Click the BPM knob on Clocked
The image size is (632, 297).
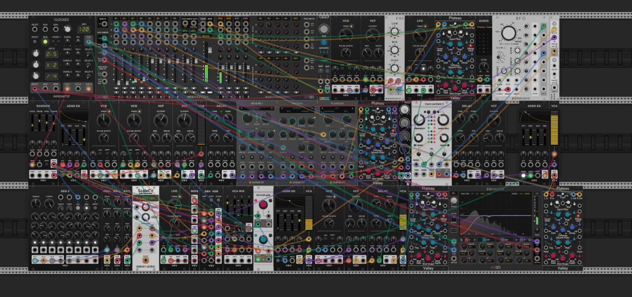coord(68,29)
